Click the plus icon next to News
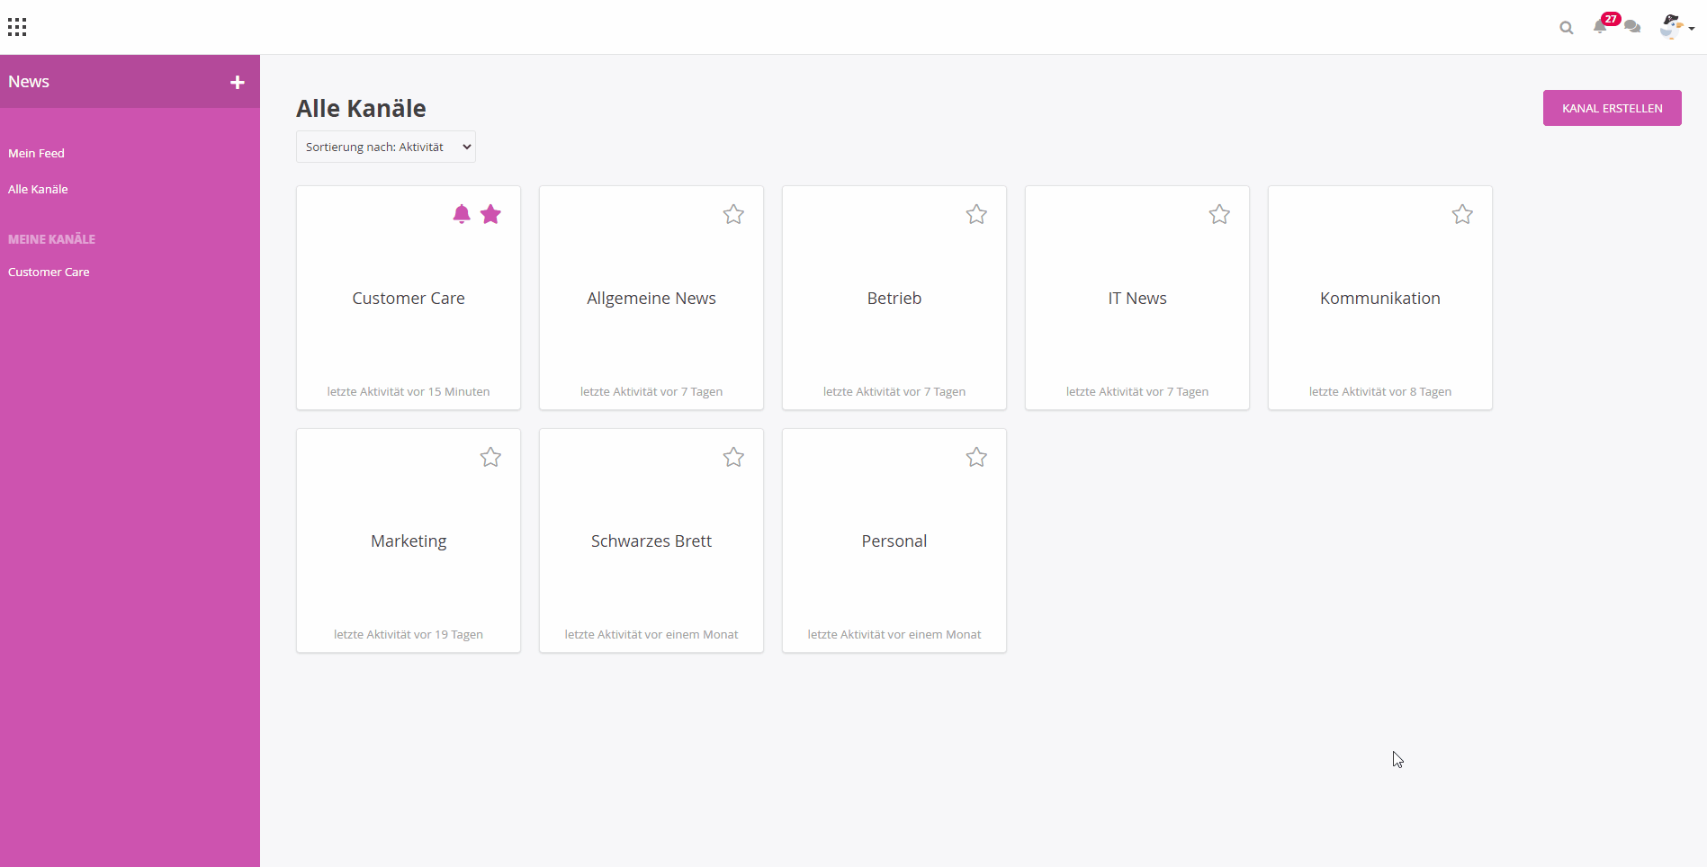 pyautogui.click(x=238, y=82)
